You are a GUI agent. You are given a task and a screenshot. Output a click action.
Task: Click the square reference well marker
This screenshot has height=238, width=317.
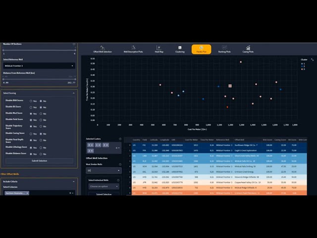[230, 86]
